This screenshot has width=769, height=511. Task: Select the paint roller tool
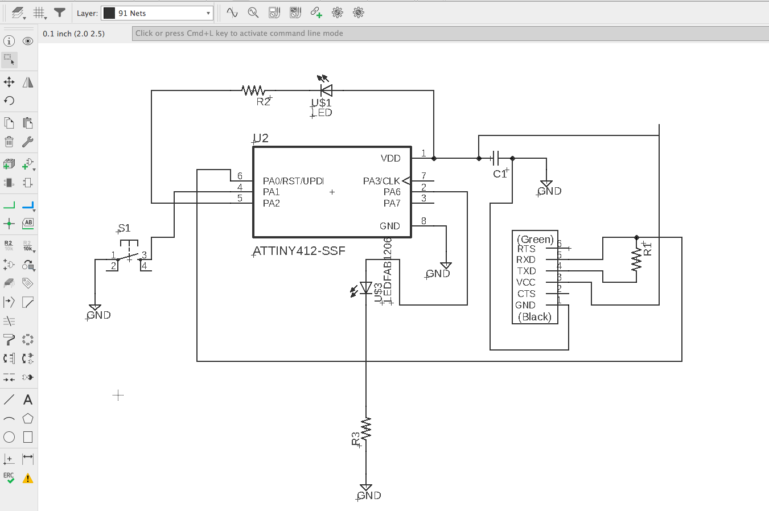9,340
